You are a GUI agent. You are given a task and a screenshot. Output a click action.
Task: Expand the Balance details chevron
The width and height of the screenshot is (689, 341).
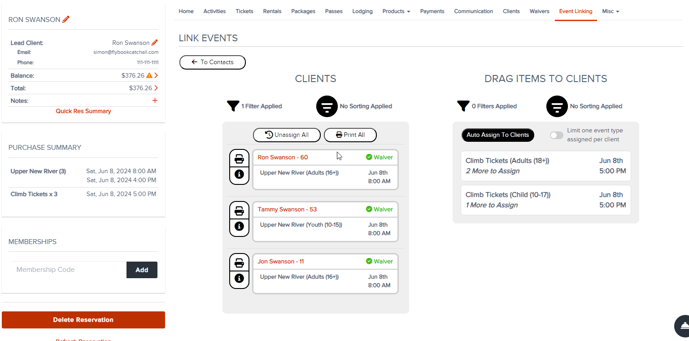(156, 75)
